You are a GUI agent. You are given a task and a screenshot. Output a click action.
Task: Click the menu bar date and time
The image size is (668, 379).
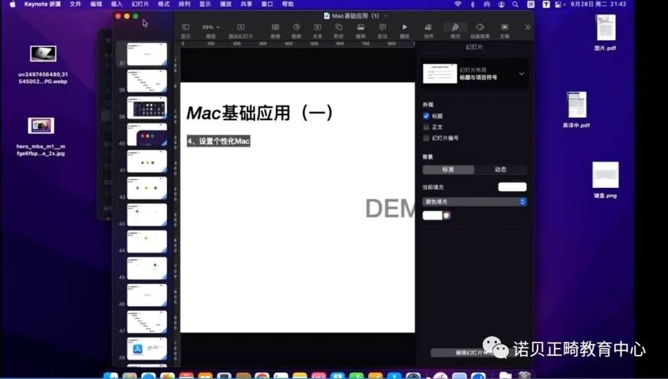[x=599, y=4]
